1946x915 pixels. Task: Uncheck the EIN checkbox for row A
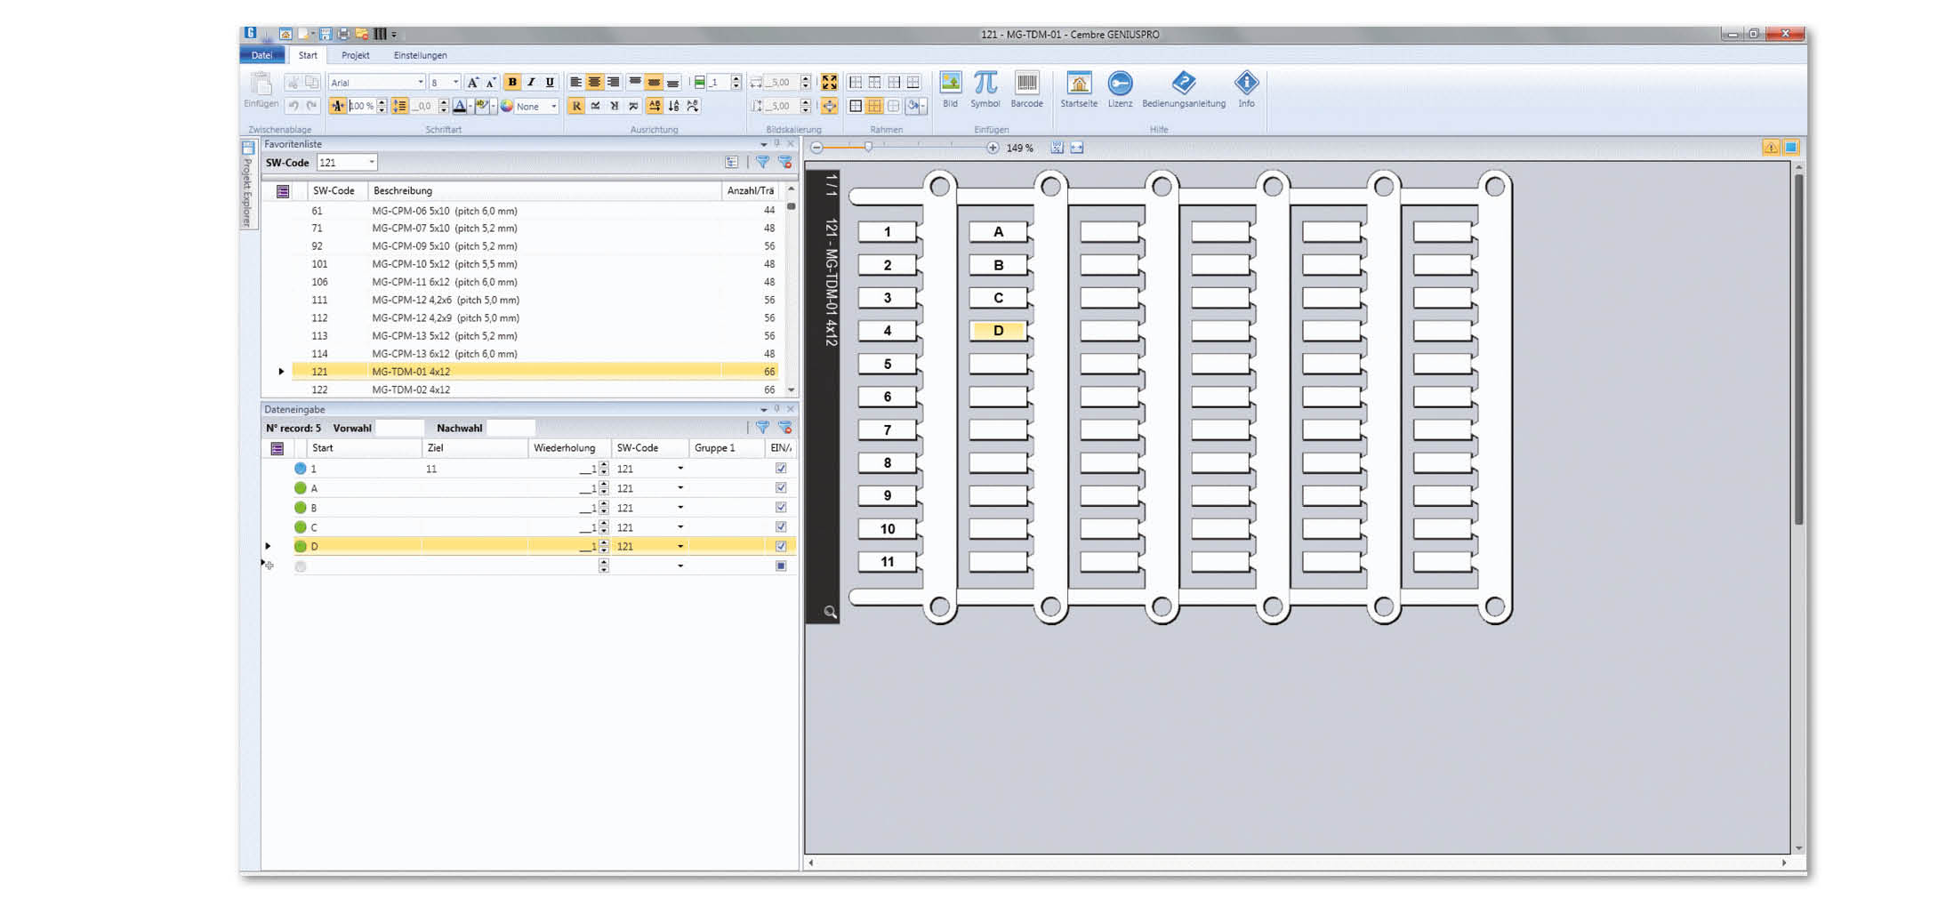click(x=781, y=488)
